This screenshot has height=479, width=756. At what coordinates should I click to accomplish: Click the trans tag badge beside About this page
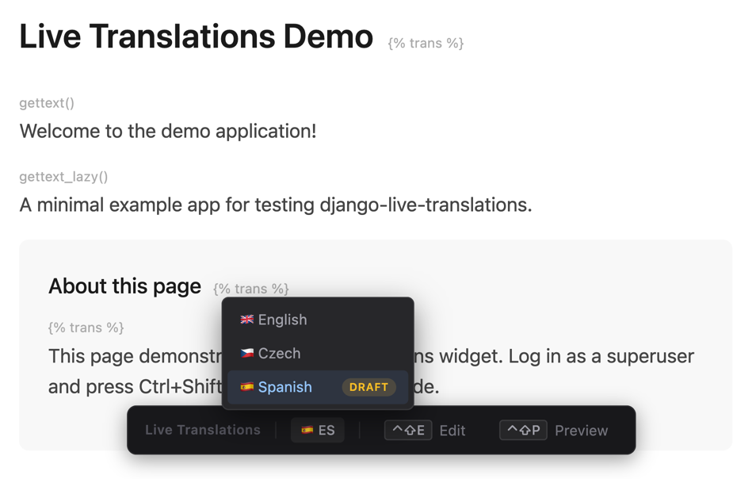(250, 289)
